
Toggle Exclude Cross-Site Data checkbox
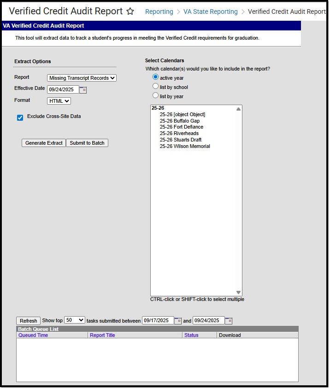click(20, 118)
